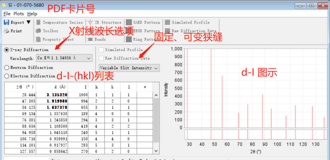Open the File menu
Image resolution: width=330 pixels, height=160 pixels.
[x=7, y=14]
